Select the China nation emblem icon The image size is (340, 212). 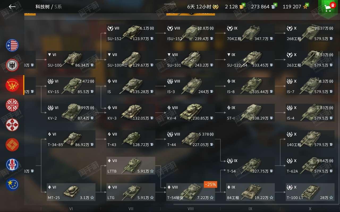[12, 145]
